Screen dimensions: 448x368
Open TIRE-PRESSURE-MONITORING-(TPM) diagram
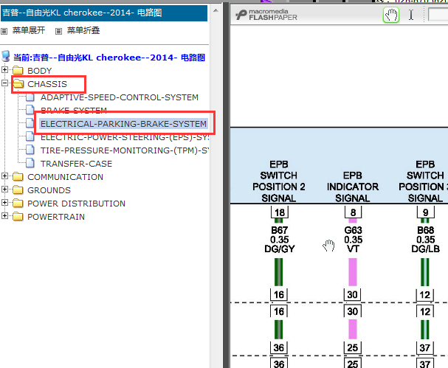pyautogui.click(x=125, y=150)
